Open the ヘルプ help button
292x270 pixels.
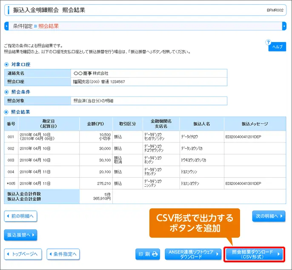[277, 47]
